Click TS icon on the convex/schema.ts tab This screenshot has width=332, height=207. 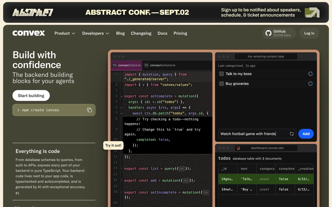(x=146, y=65)
